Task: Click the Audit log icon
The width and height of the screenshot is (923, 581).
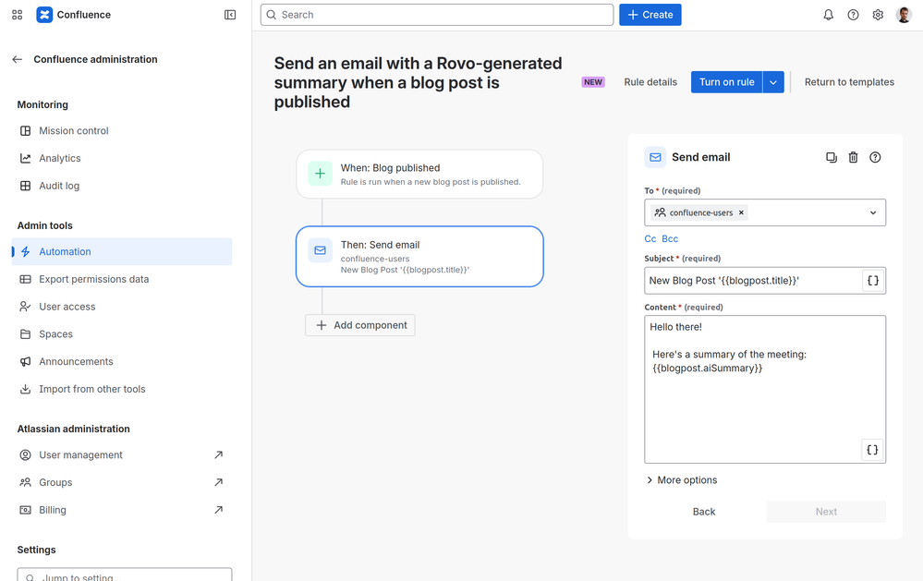Action: [x=25, y=186]
